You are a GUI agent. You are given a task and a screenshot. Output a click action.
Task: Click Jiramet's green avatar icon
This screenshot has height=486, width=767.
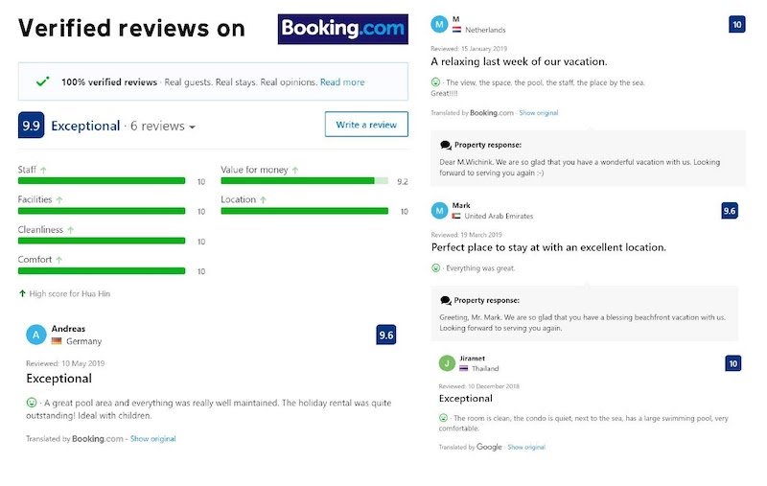tap(447, 363)
